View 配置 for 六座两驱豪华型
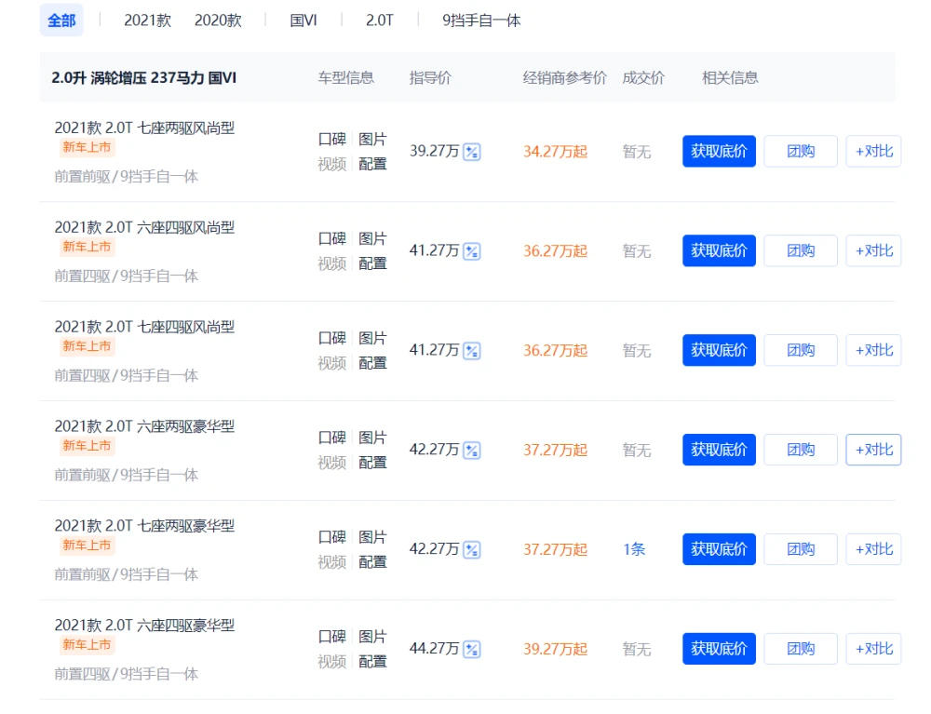931x714 pixels. click(x=373, y=463)
